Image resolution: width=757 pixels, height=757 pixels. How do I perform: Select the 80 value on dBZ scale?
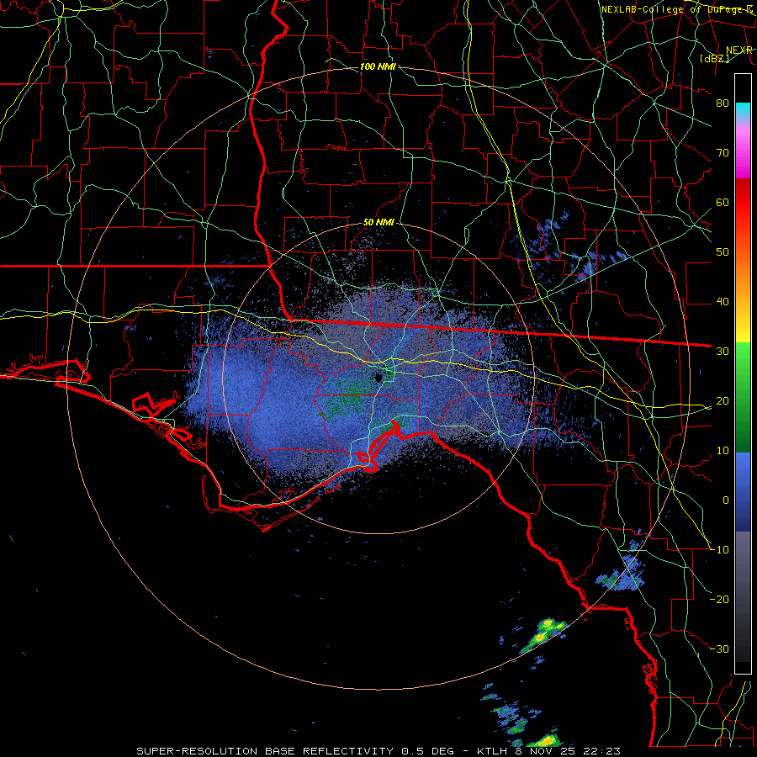723,103
